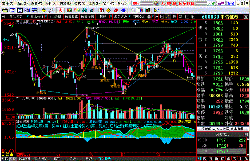The image size is (250, 161).
Task: Click the line chart icon in the toolbar
Action: 12,10
